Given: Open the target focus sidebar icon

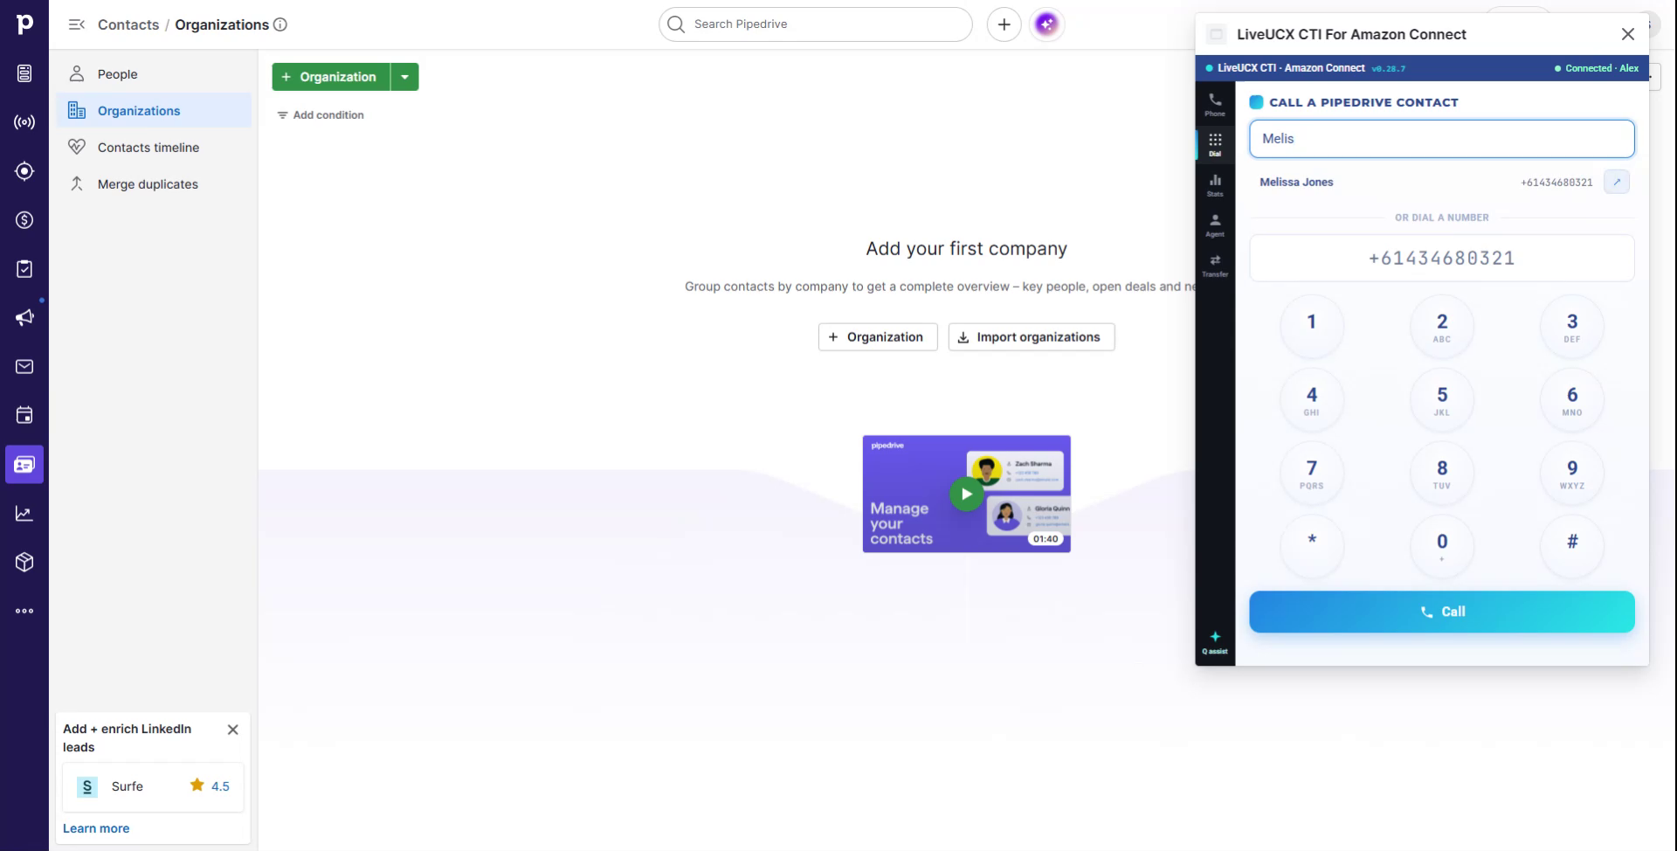Looking at the screenshot, I should (x=24, y=171).
